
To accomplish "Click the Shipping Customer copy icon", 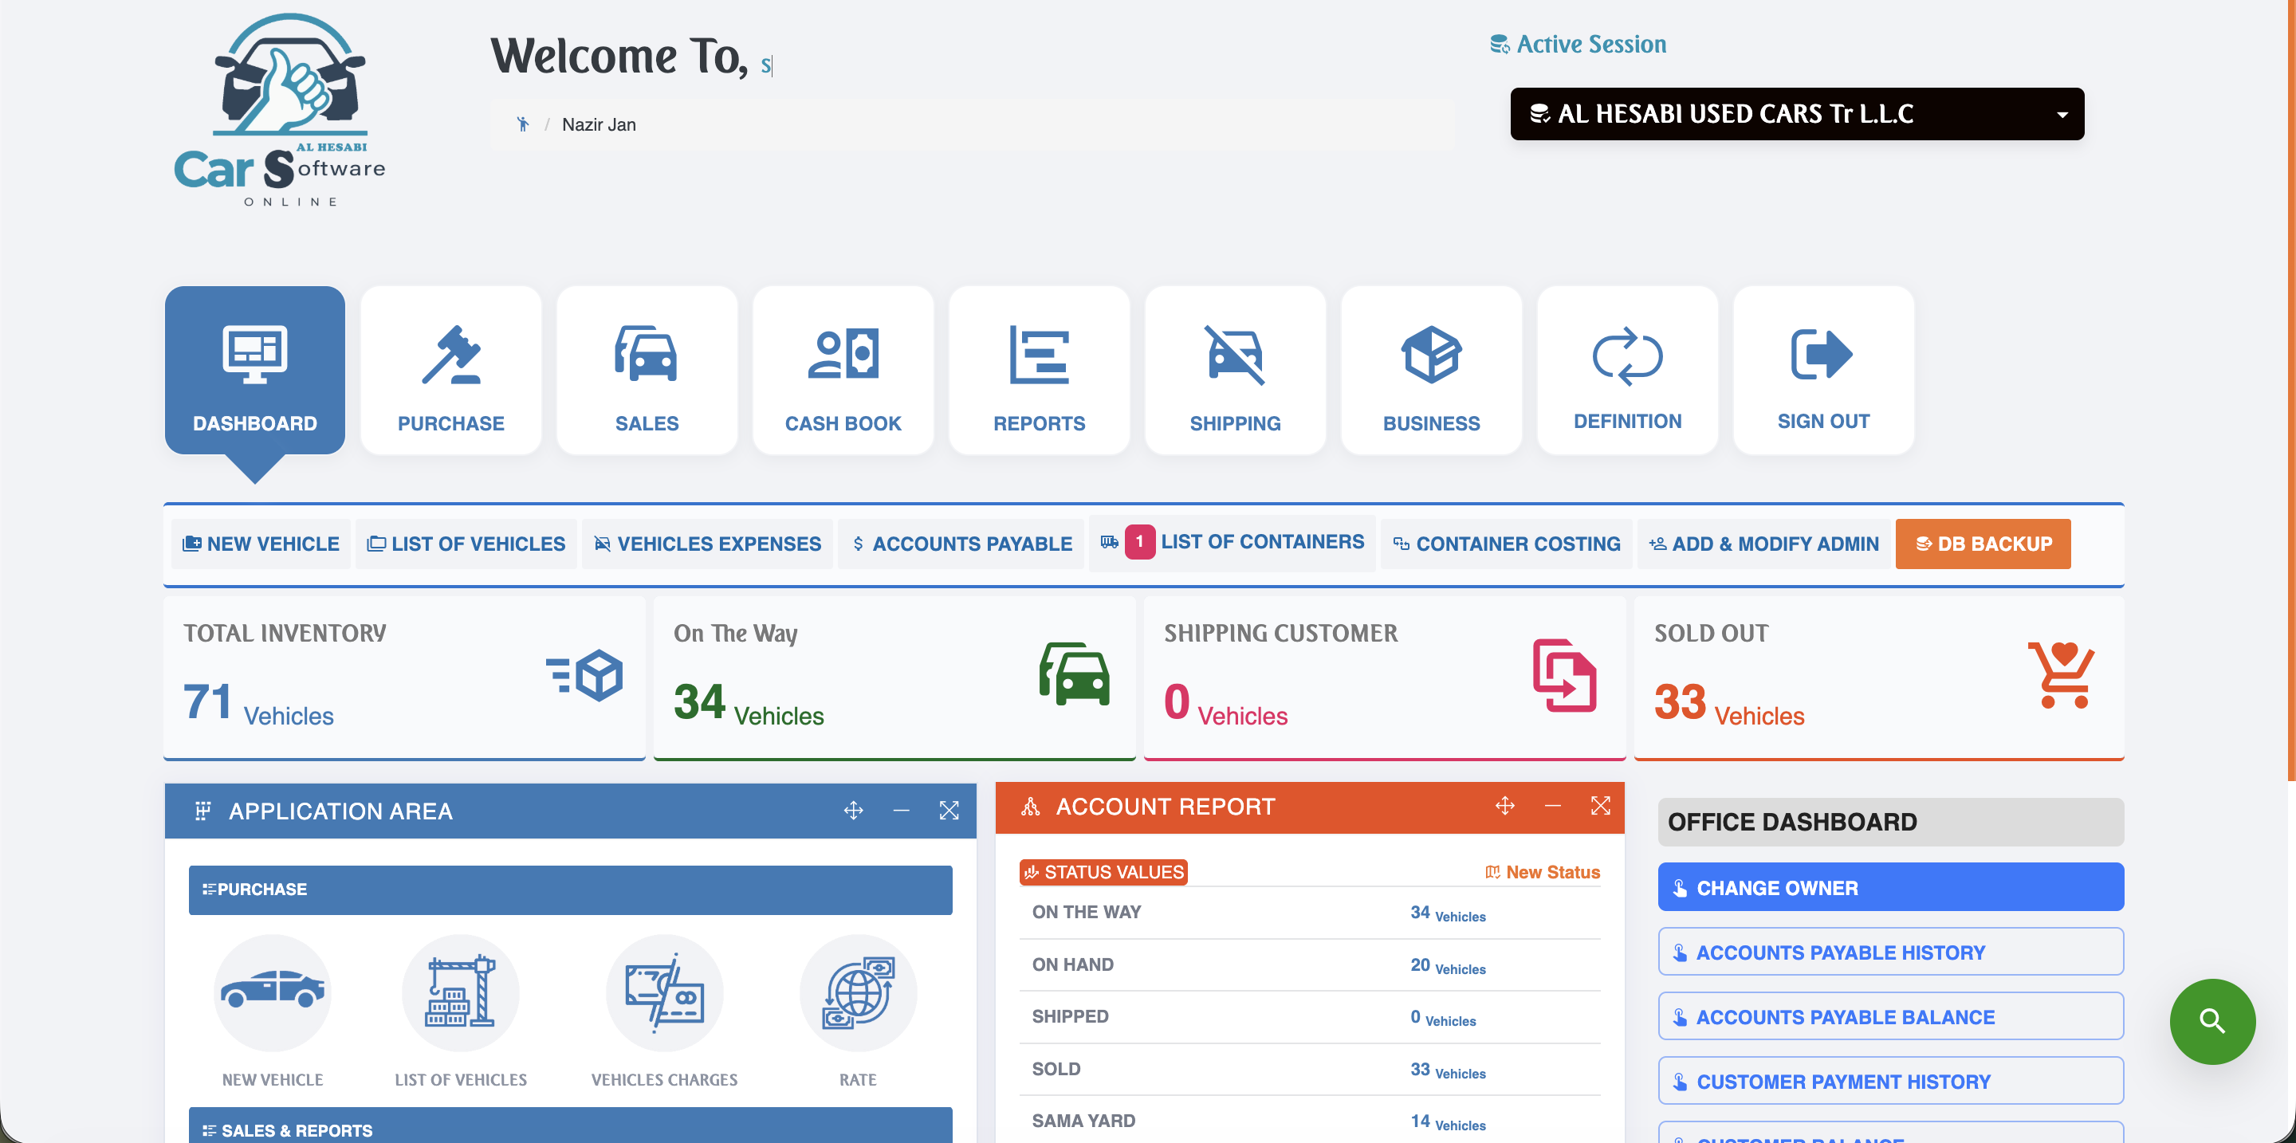I will [x=1564, y=674].
